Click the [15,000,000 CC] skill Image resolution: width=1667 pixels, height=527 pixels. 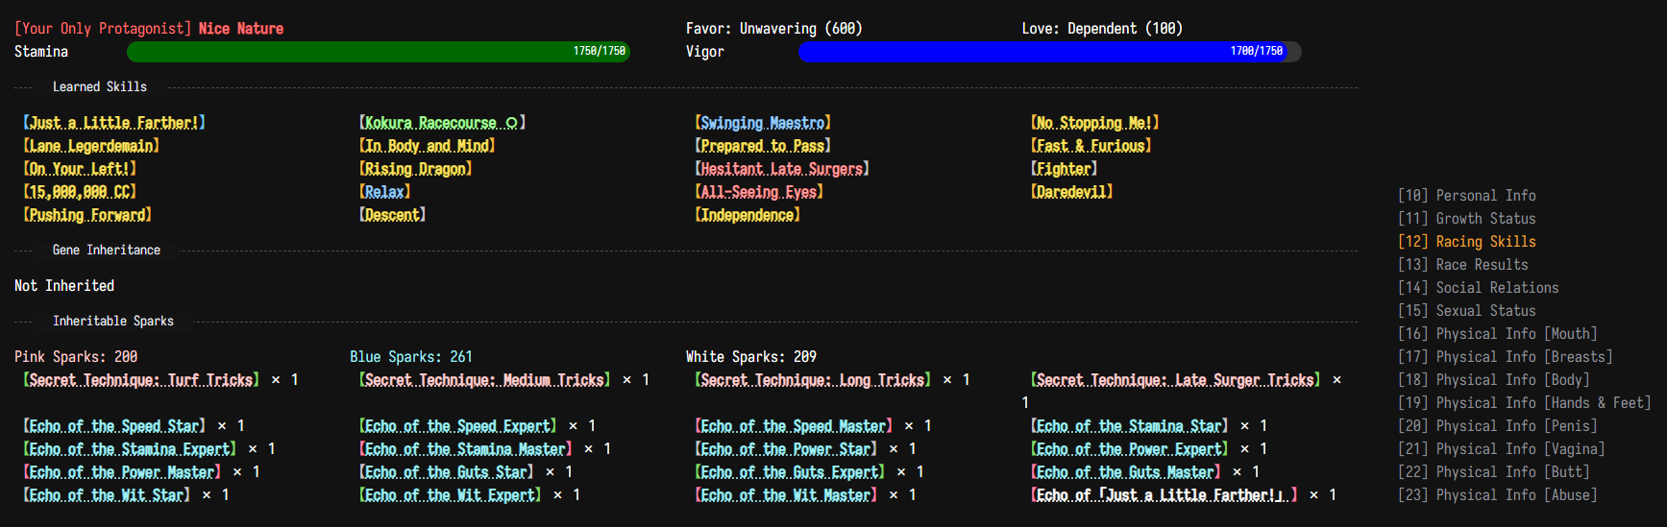[80, 192]
